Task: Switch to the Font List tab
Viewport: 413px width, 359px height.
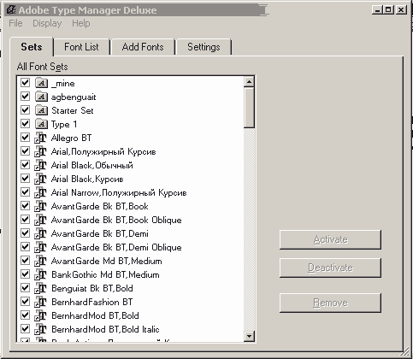Action: pyautogui.click(x=81, y=47)
